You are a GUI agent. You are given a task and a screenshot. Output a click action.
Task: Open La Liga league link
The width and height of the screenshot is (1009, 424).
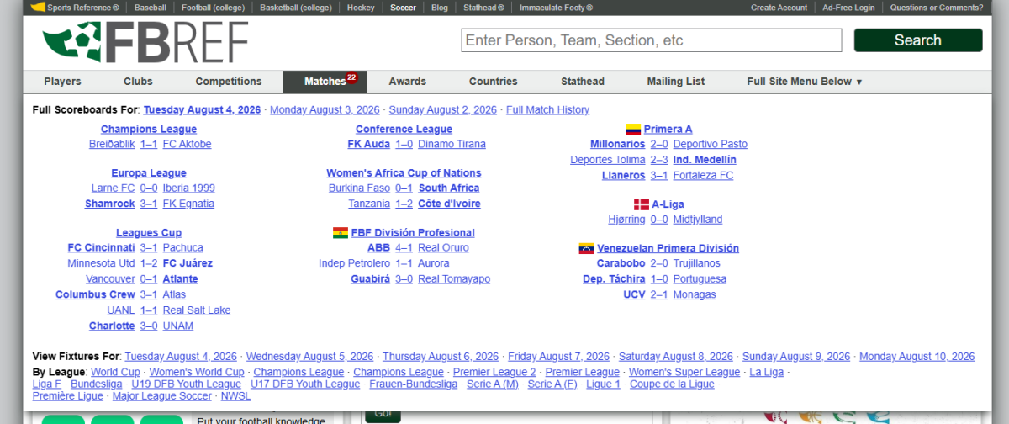click(766, 373)
